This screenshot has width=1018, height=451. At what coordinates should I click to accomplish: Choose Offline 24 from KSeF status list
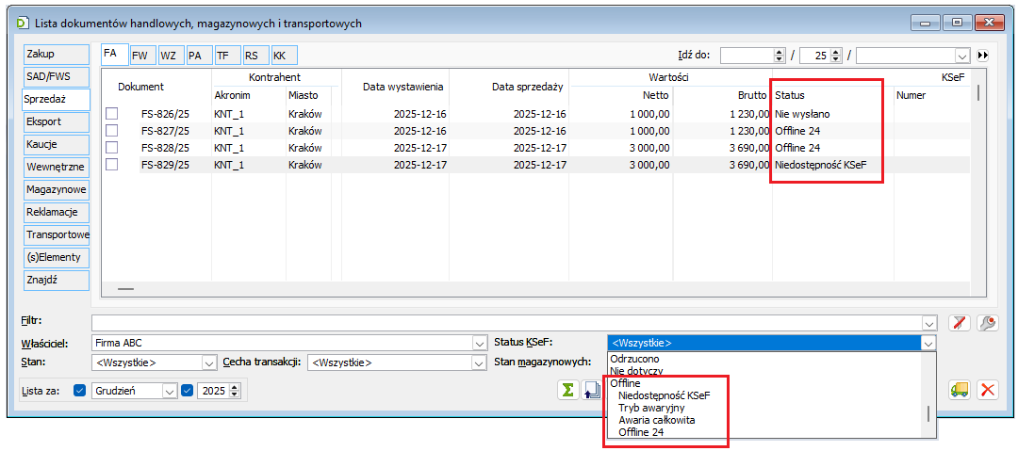(641, 432)
